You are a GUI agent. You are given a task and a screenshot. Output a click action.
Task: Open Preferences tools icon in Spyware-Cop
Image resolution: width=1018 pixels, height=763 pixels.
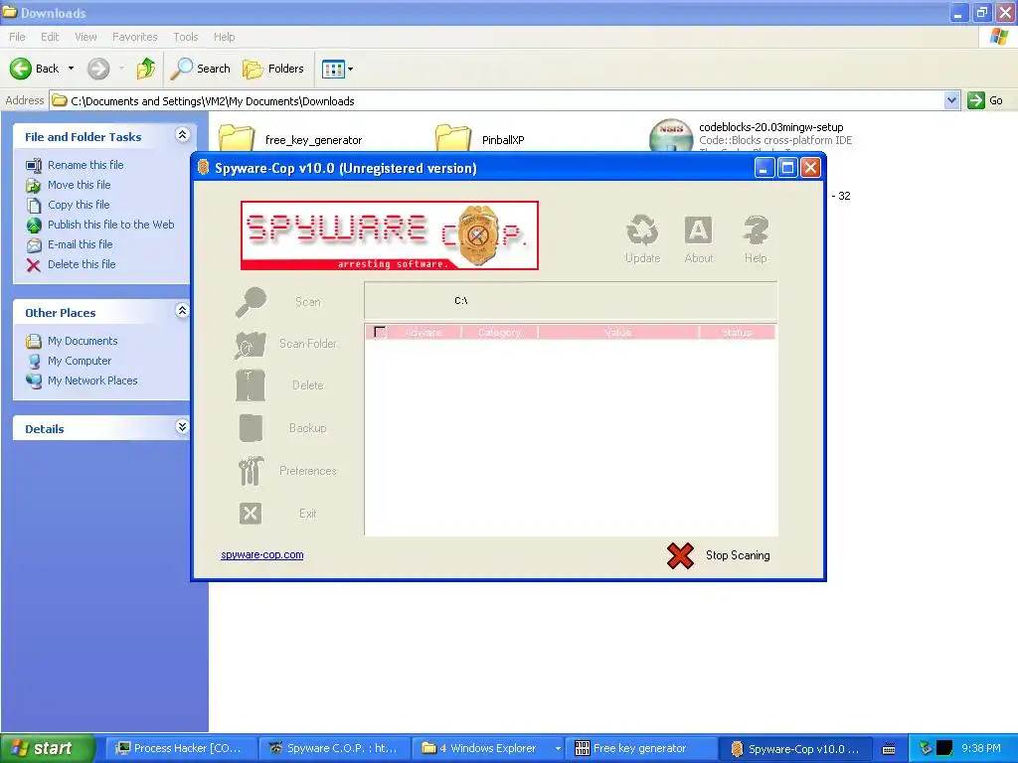251,470
